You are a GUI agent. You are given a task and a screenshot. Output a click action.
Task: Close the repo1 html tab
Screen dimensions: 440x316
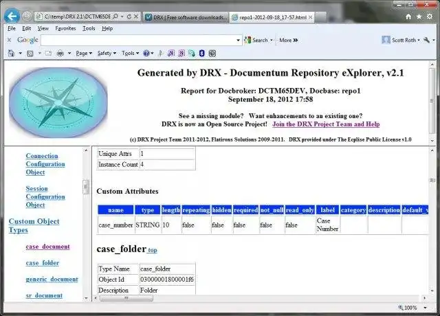[310, 17]
